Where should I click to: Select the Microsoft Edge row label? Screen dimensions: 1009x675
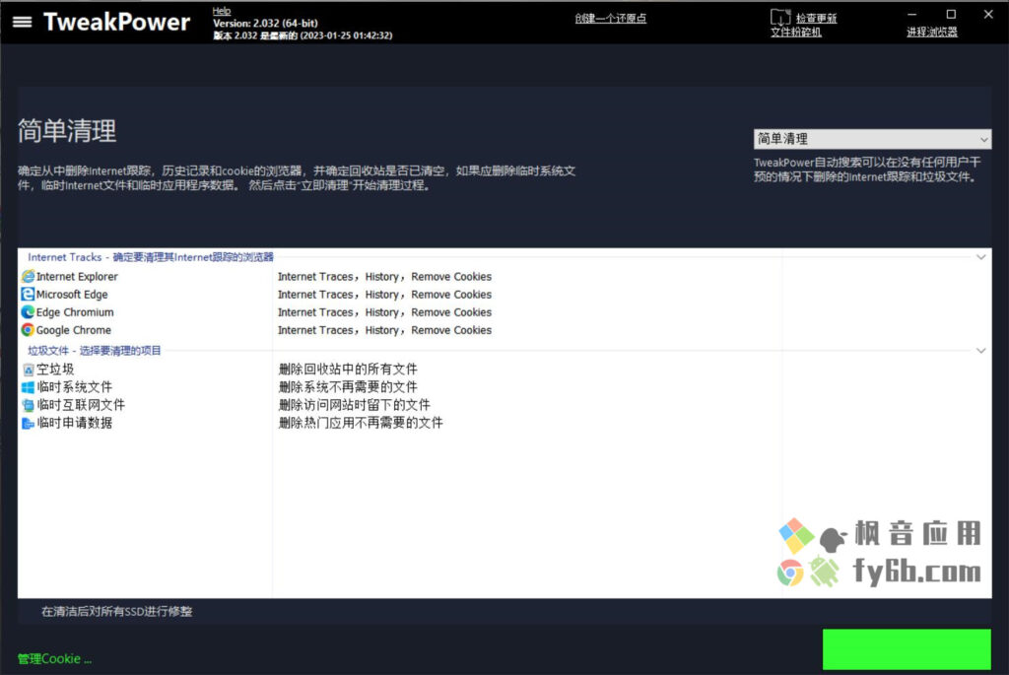click(x=71, y=295)
